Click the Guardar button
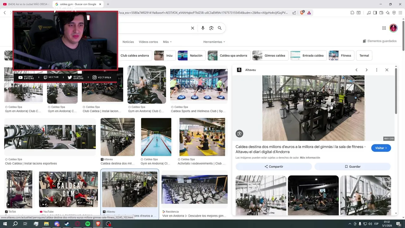The height and width of the screenshot is (228, 405). coord(352,167)
